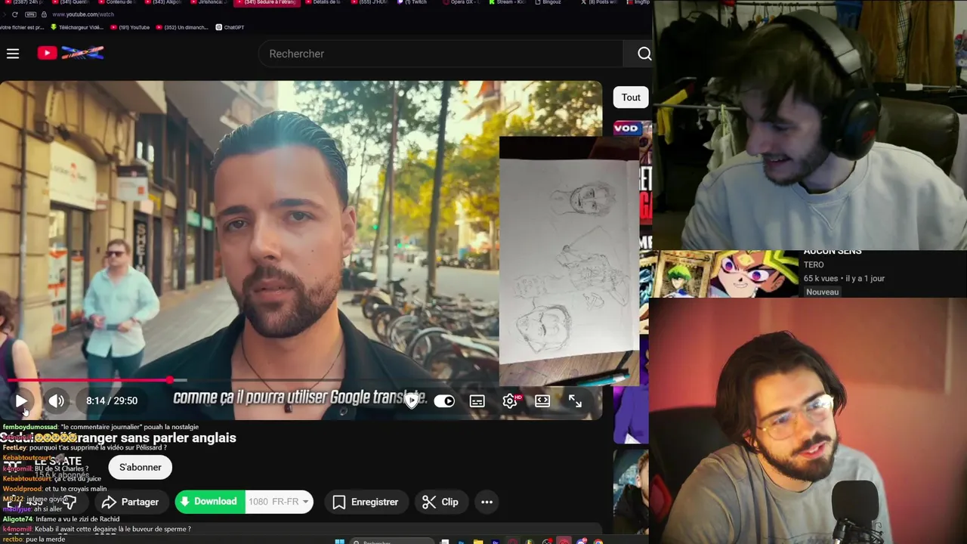Open the player settings gear
Viewport: 967px width, 544px height.
click(x=510, y=401)
